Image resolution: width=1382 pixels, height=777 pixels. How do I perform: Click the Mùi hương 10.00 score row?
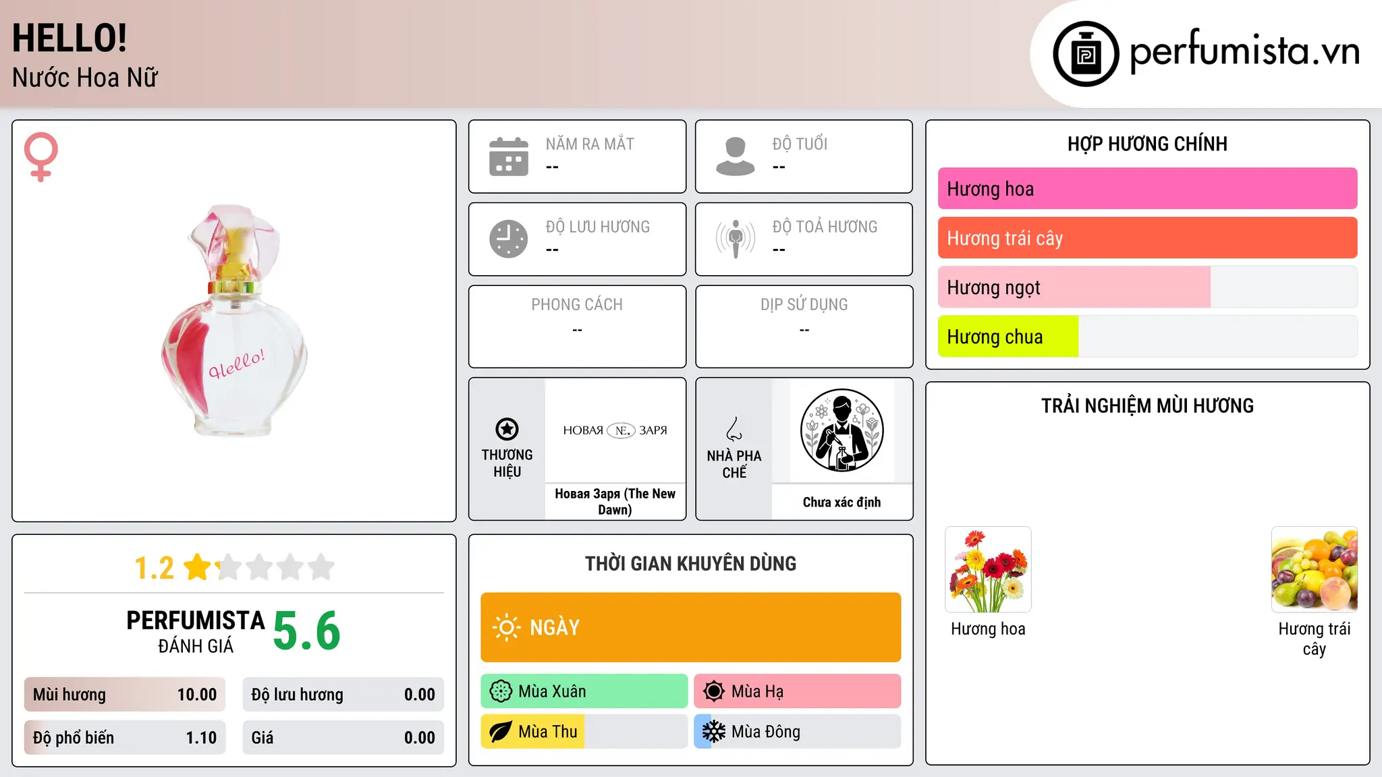pos(125,695)
